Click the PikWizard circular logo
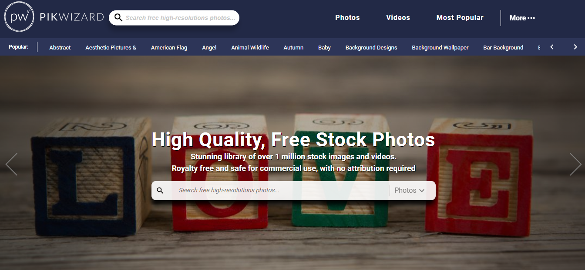 coord(19,17)
